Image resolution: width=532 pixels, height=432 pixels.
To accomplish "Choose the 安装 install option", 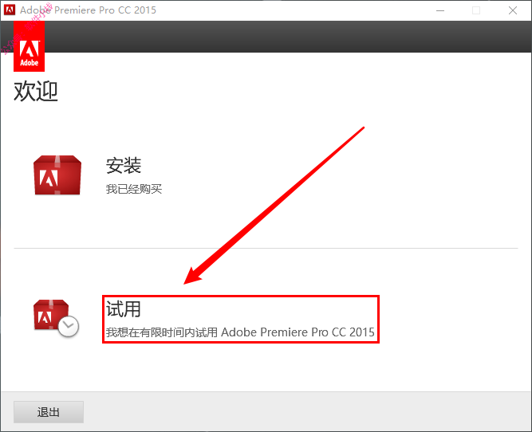I will point(124,166).
